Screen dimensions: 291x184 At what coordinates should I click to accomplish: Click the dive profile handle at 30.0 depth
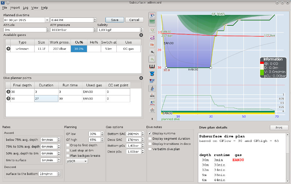tap(166, 68)
